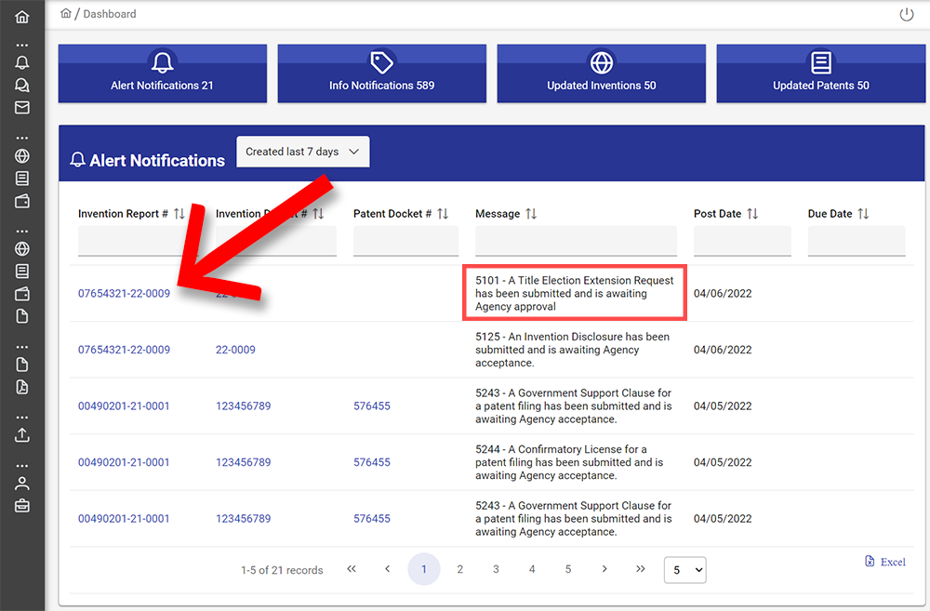
Task: Click the power logout icon in the top bar
Action: pos(906,14)
